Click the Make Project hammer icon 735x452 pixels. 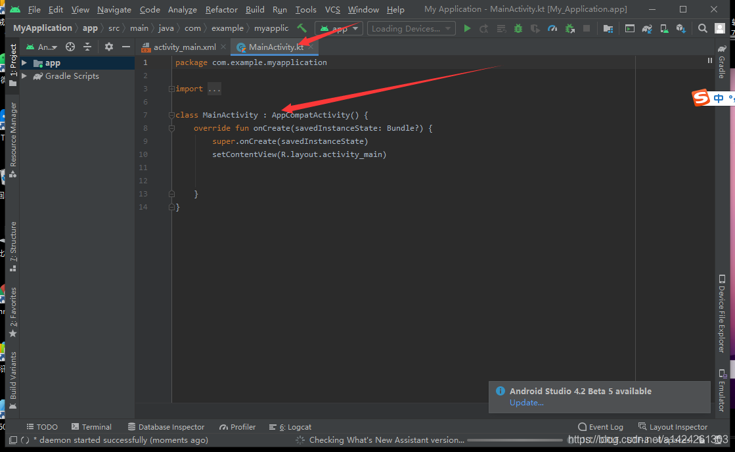click(302, 29)
